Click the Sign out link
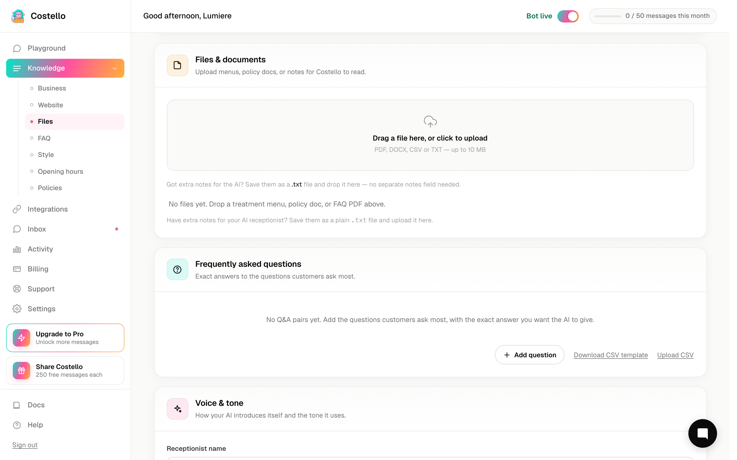This screenshot has height=460, width=737. (x=25, y=445)
